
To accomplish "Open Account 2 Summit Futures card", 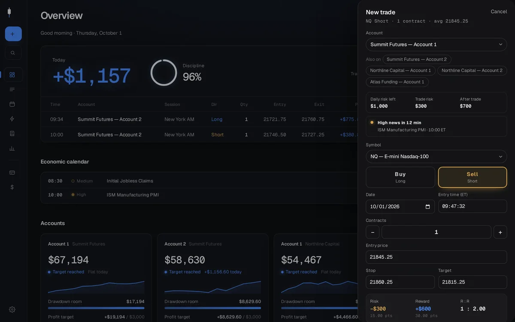I will pos(213,278).
